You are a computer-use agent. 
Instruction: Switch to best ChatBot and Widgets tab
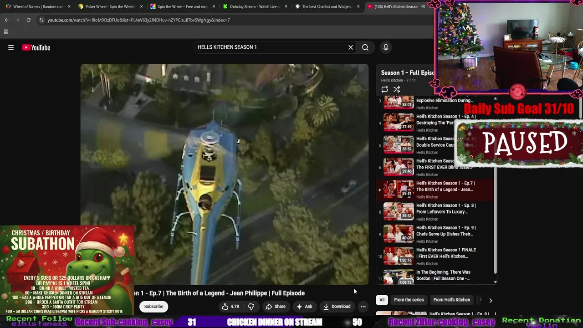[x=327, y=6]
